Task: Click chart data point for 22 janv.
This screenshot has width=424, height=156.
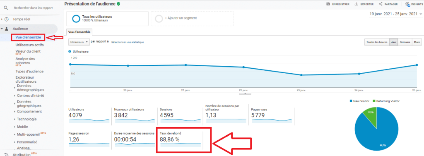Action: [243, 67]
